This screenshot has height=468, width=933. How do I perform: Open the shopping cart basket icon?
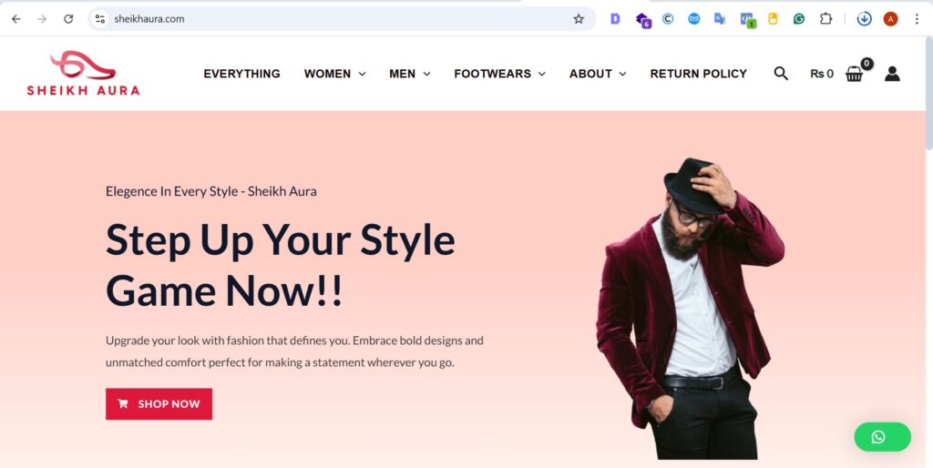(855, 74)
